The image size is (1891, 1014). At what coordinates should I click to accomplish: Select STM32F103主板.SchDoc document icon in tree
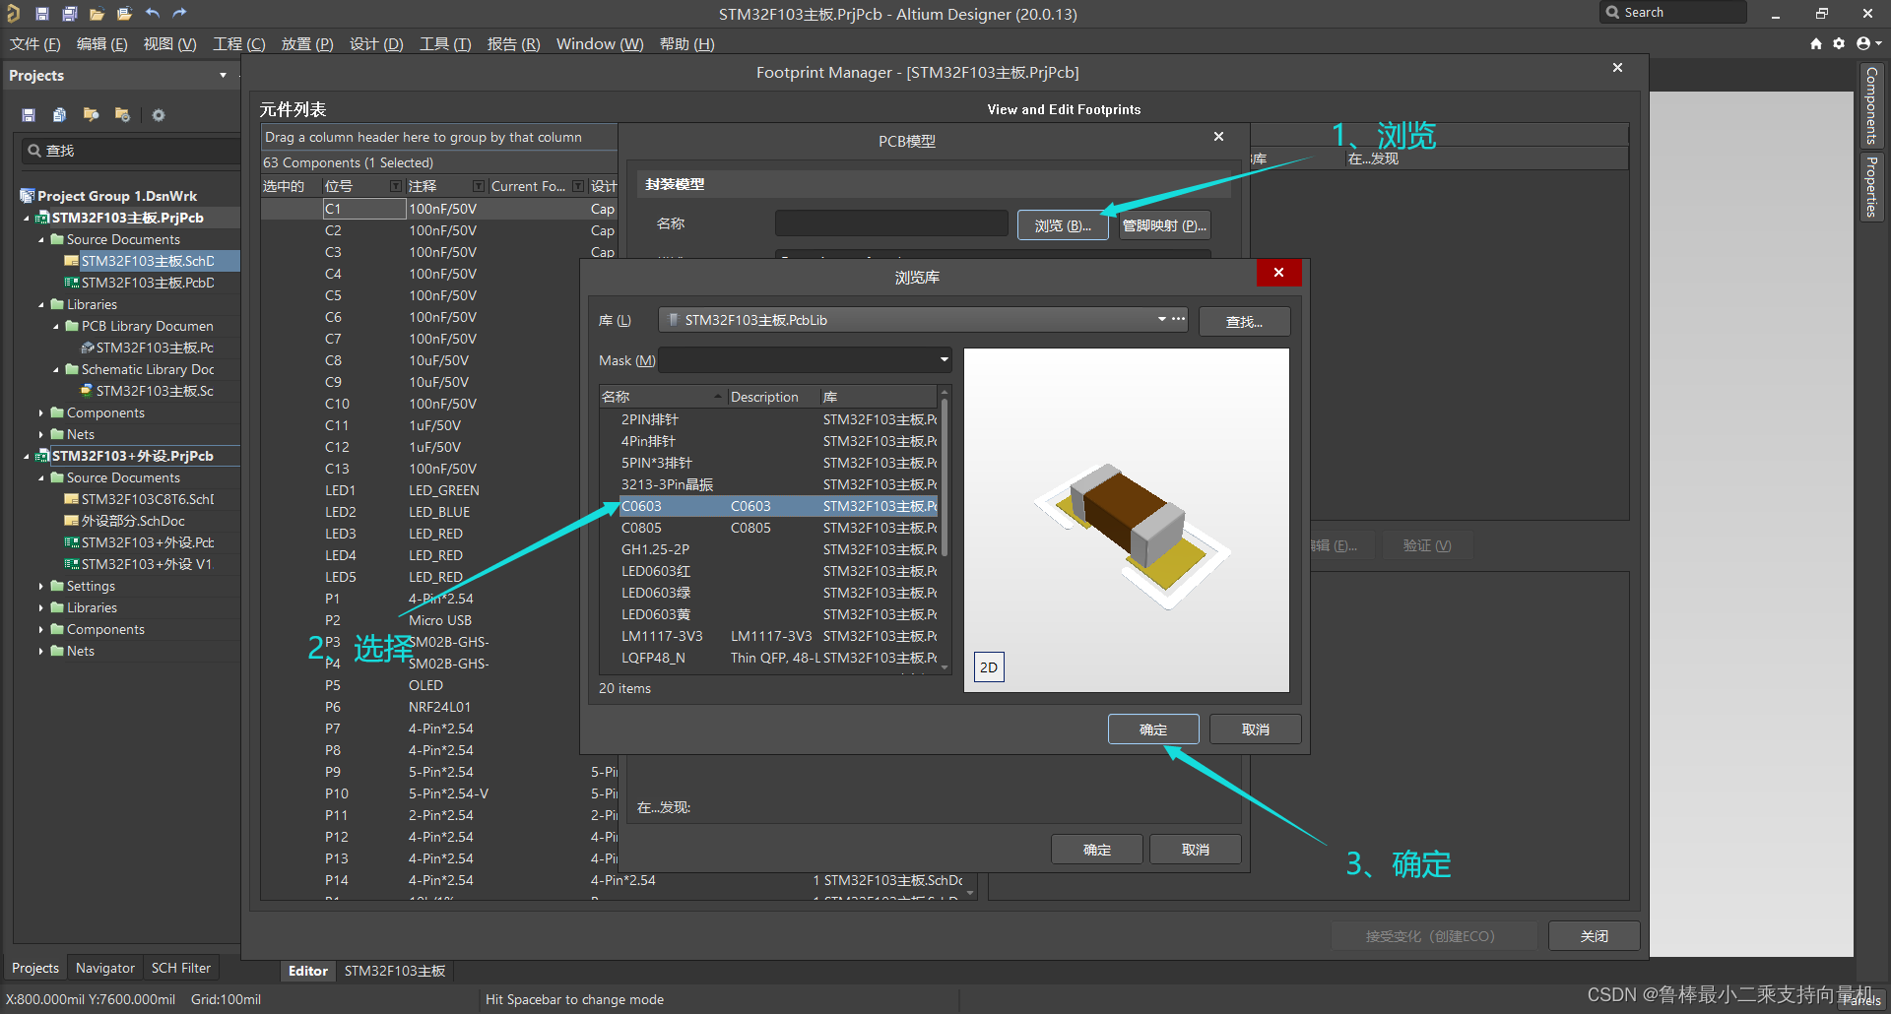71,261
